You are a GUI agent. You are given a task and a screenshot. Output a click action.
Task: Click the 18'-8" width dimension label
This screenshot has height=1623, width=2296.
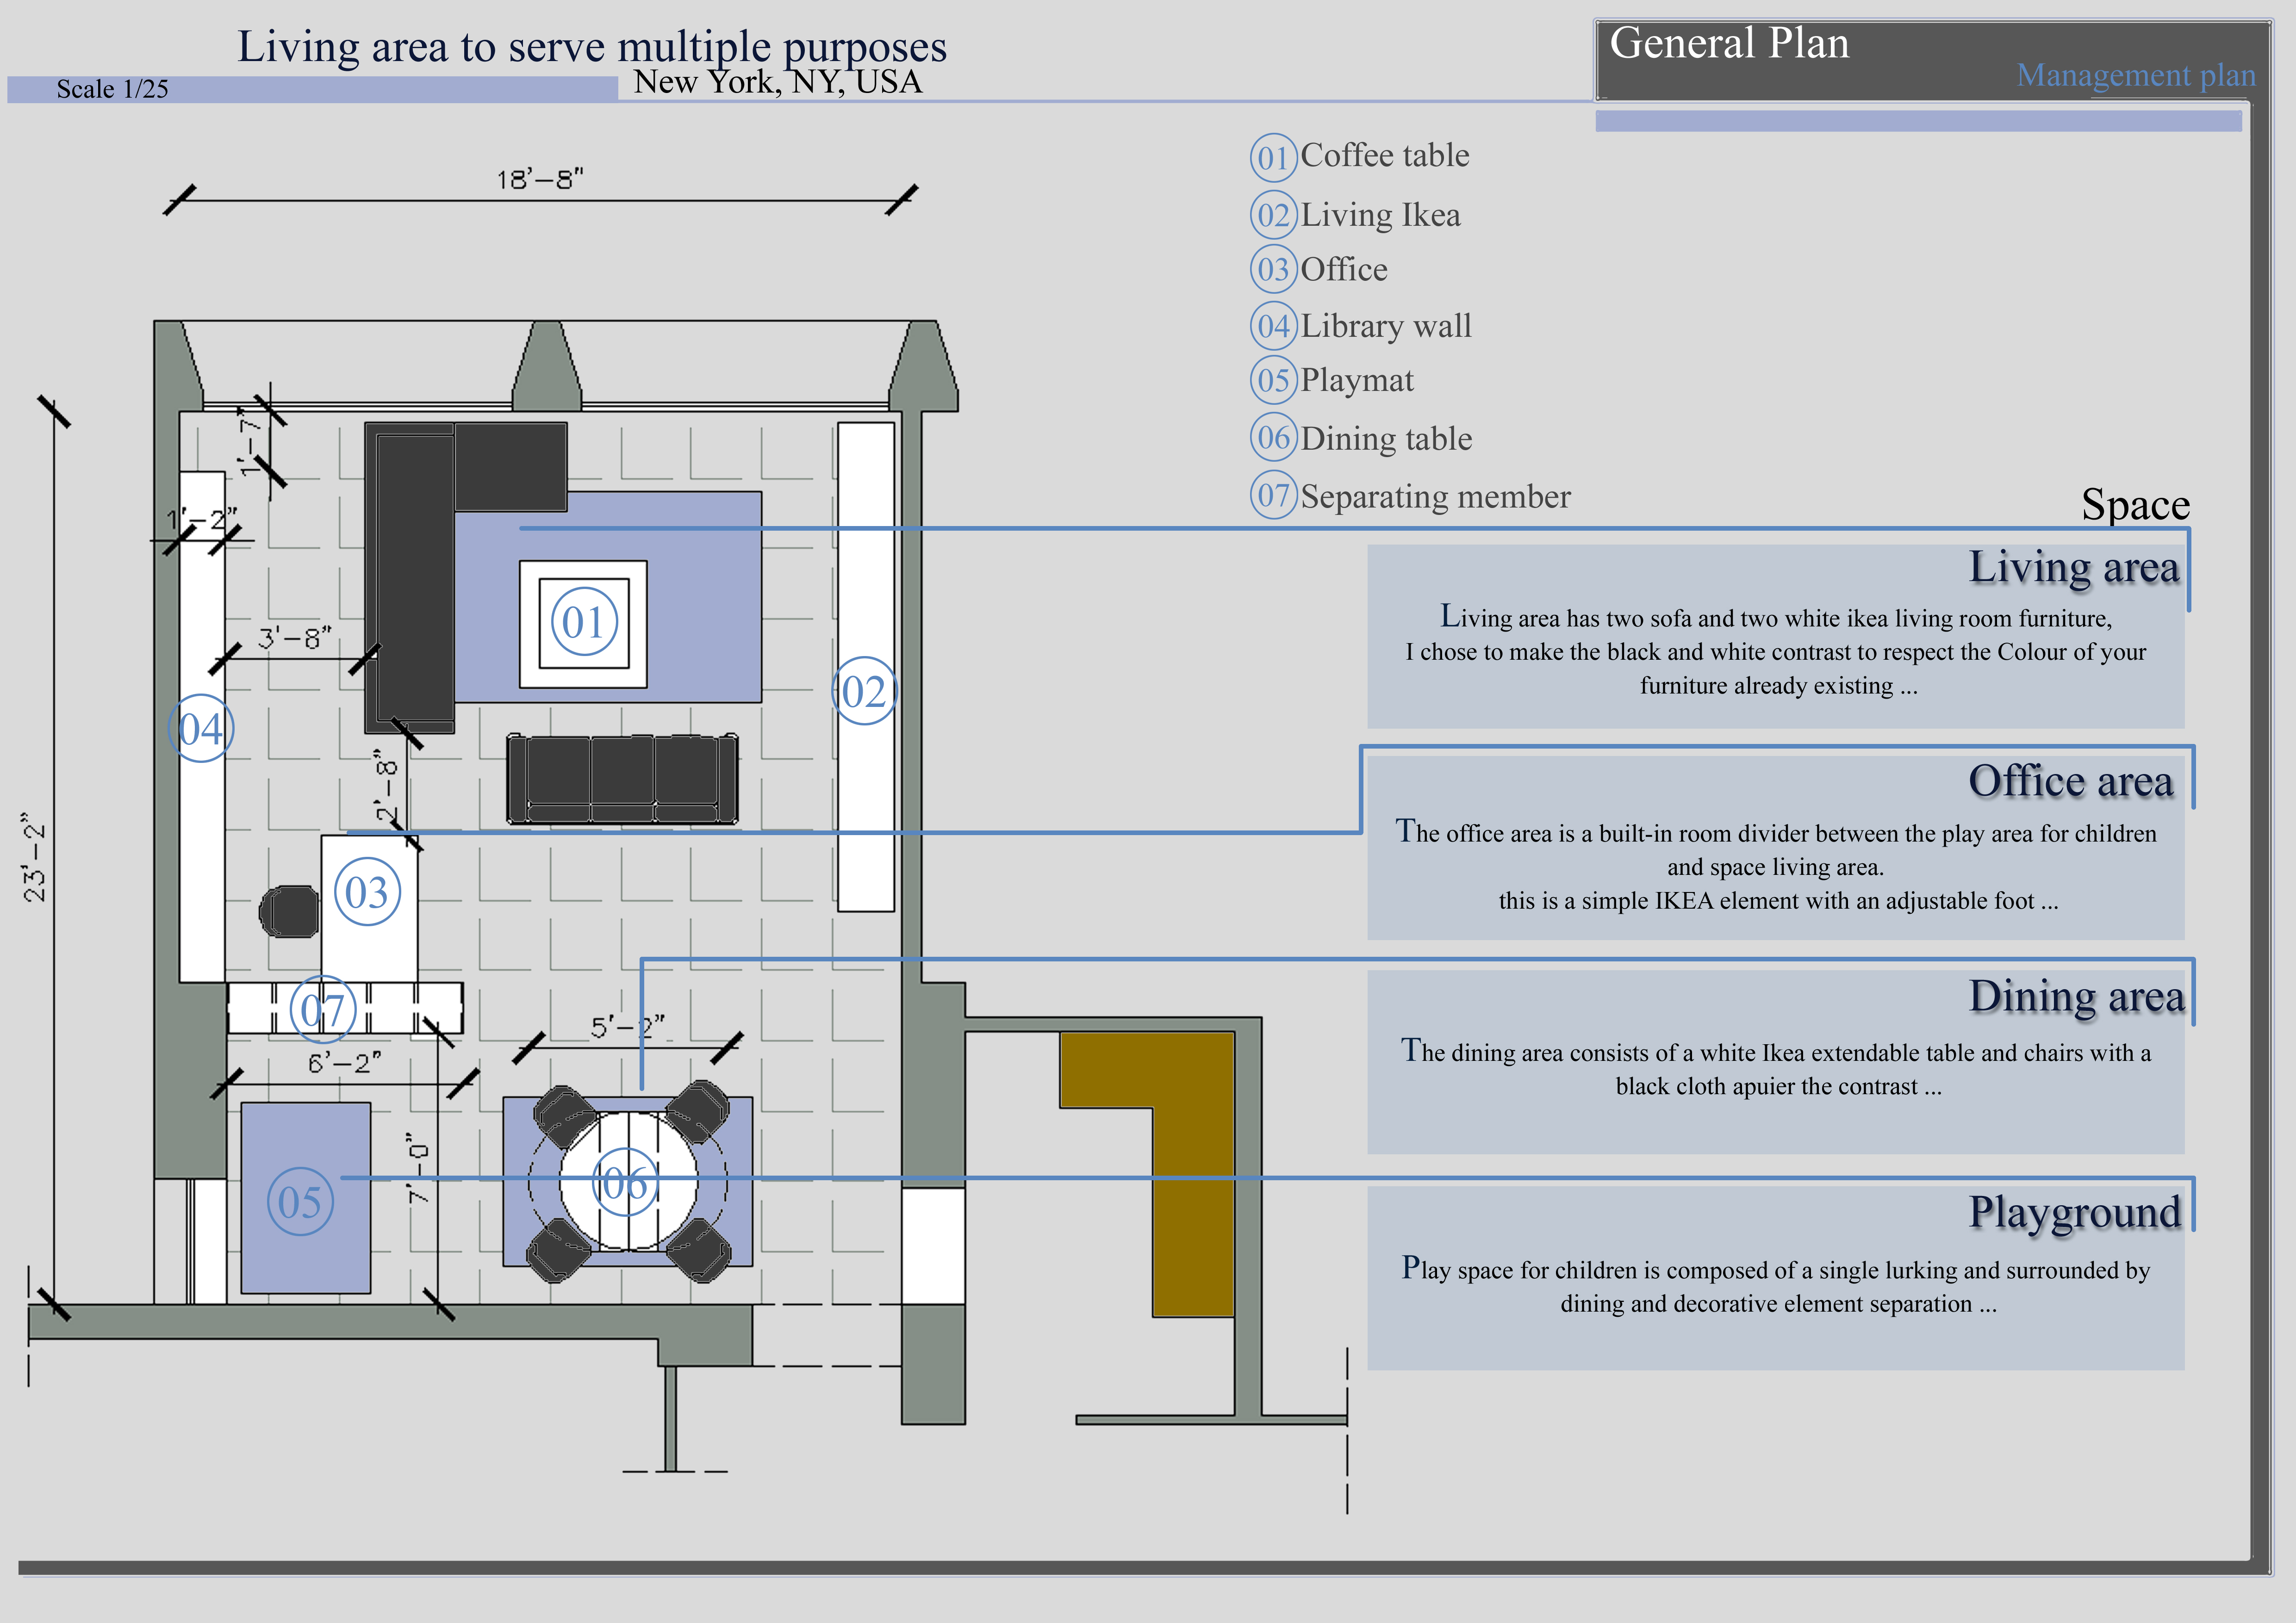(x=540, y=180)
